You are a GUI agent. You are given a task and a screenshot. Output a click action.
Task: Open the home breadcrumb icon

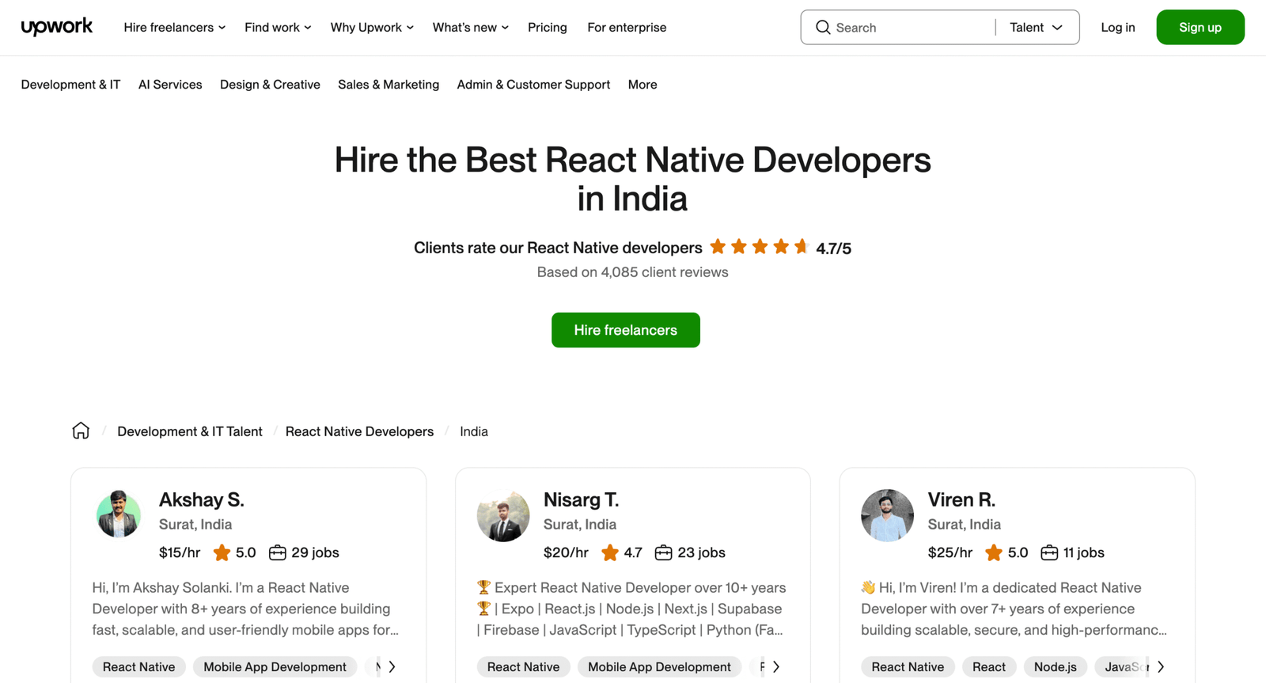81,431
